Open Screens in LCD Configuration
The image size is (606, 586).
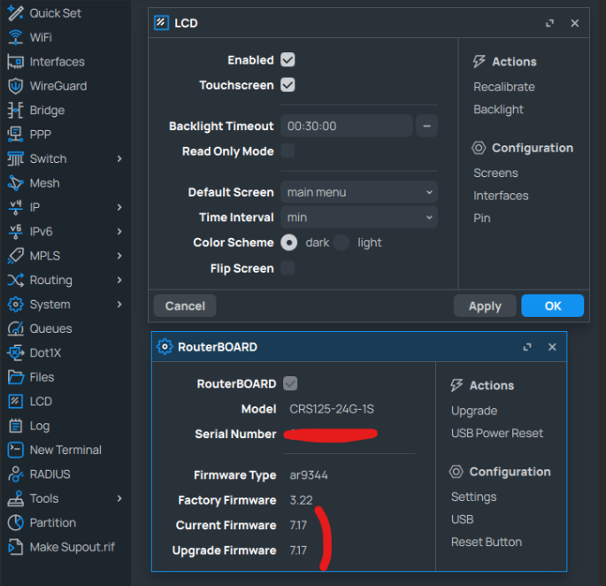[495, 173]
